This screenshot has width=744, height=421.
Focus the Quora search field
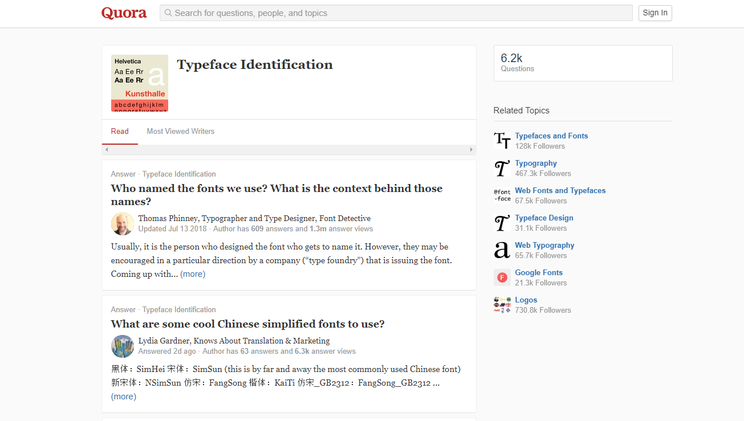coord(396,13)
